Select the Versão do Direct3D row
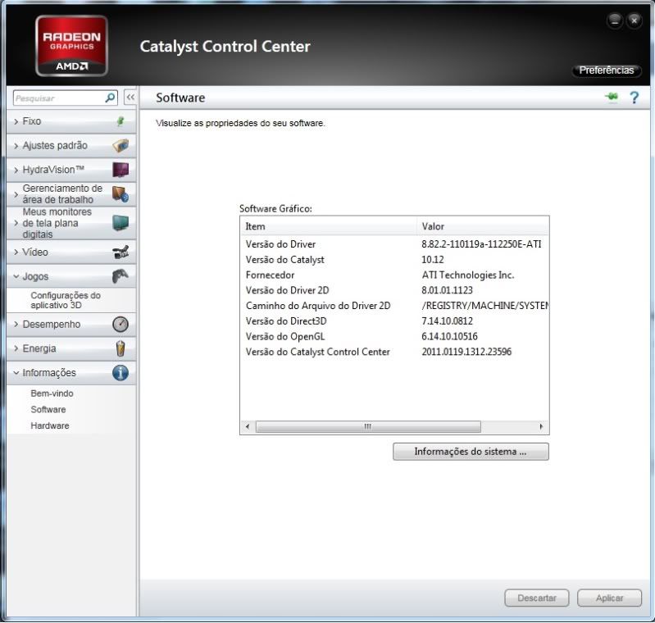 pyautogui.click(x=395, y=321)
